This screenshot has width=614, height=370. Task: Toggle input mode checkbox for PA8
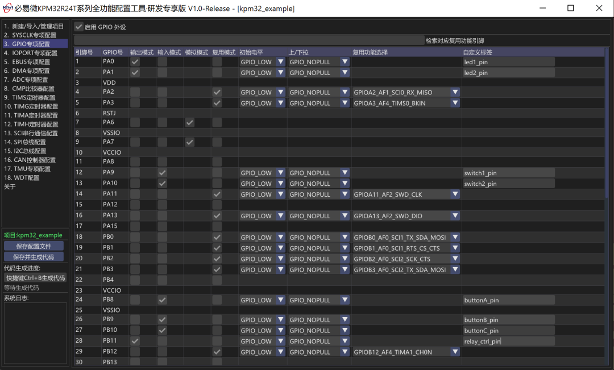pos(162,162)
